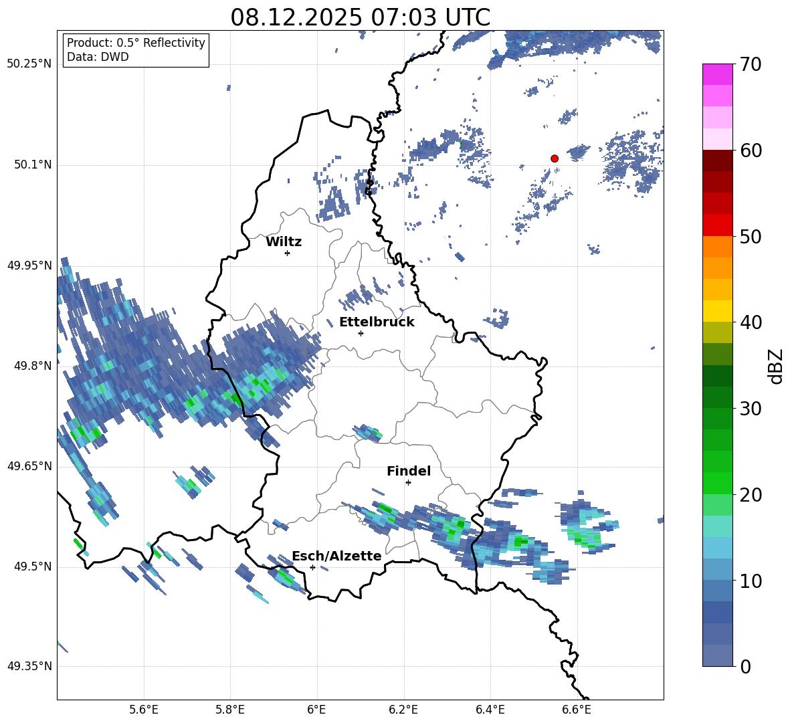This screenshot has height=723, width=792.
Task: Click the 49.5°N latitude tick label
Action: click(x=32, y=566)
